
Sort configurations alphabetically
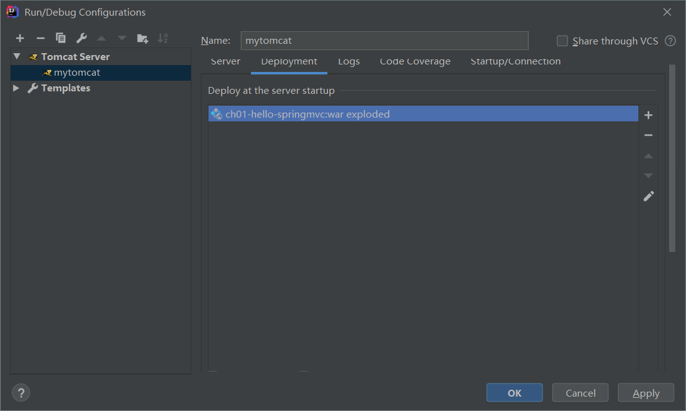[163, 39]
